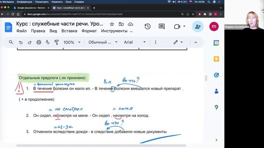
Task: Open the account avatar menu
Action: coord(214,26)
